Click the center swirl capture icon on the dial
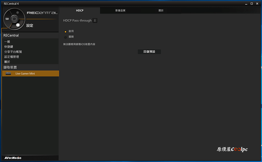The width and height of the screenshot is (262, 162). (x=14, y=19)
